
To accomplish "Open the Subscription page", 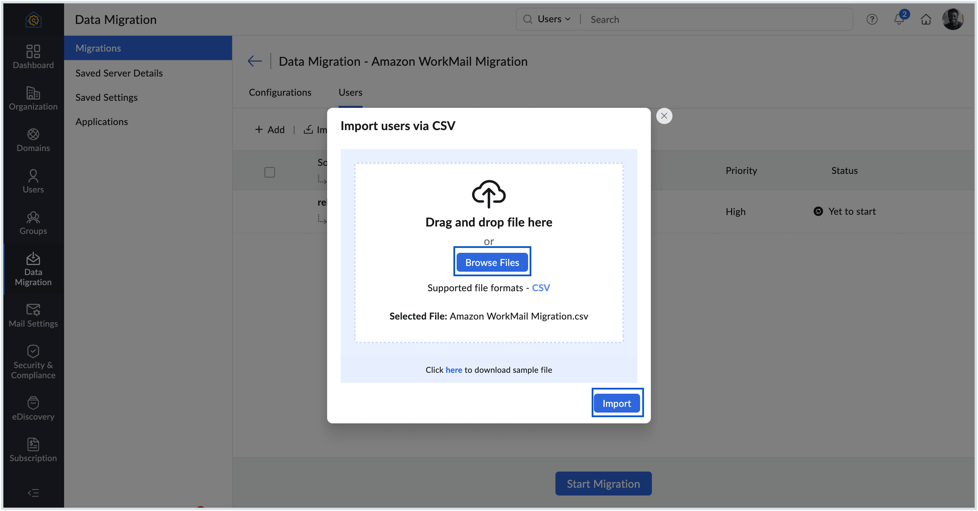I will click(33, 450).
